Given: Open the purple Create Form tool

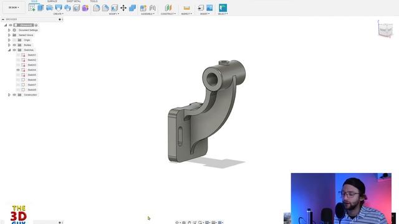Looking at the screenshot, I should click(85, 8).
